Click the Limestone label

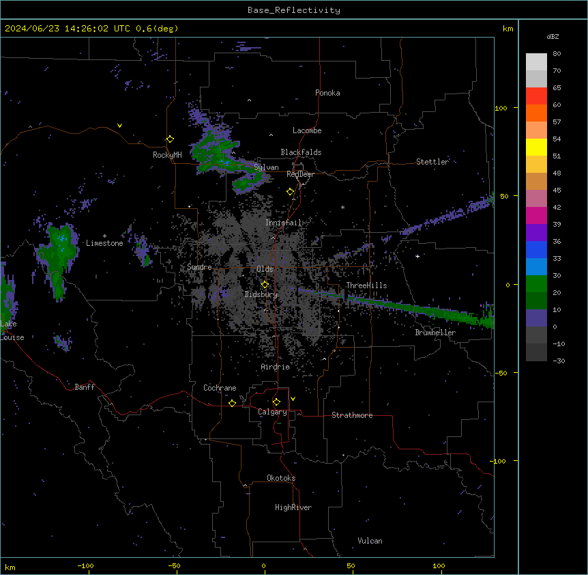(x=104, y=243)
